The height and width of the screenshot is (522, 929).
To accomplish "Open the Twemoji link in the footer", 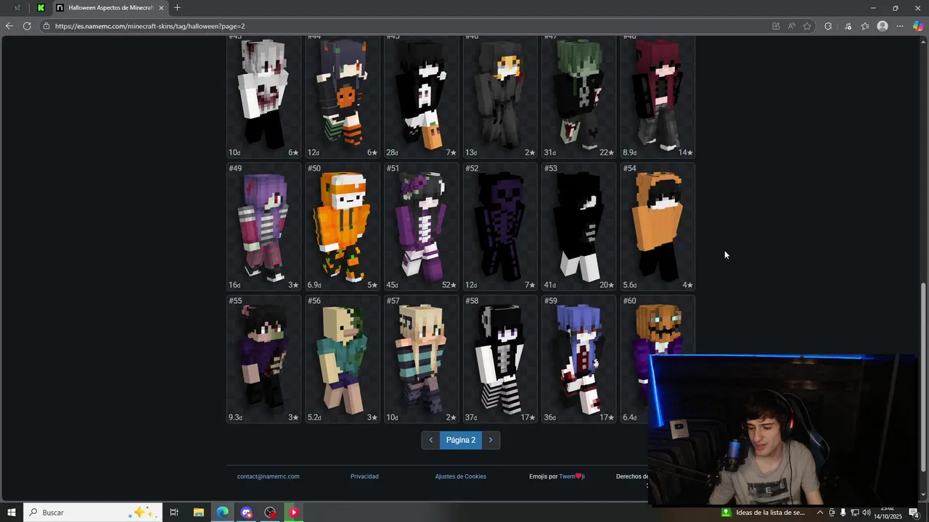I will pos(572,476).
